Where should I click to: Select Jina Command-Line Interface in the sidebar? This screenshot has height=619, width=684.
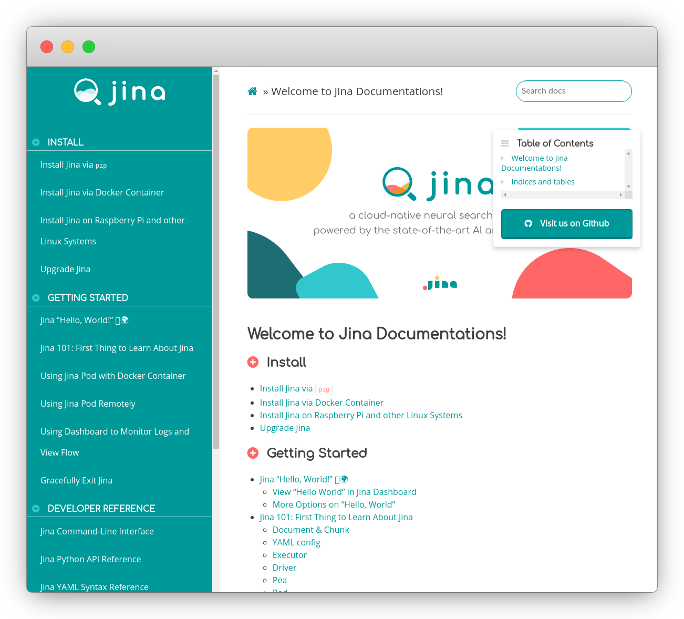point(97,531)
